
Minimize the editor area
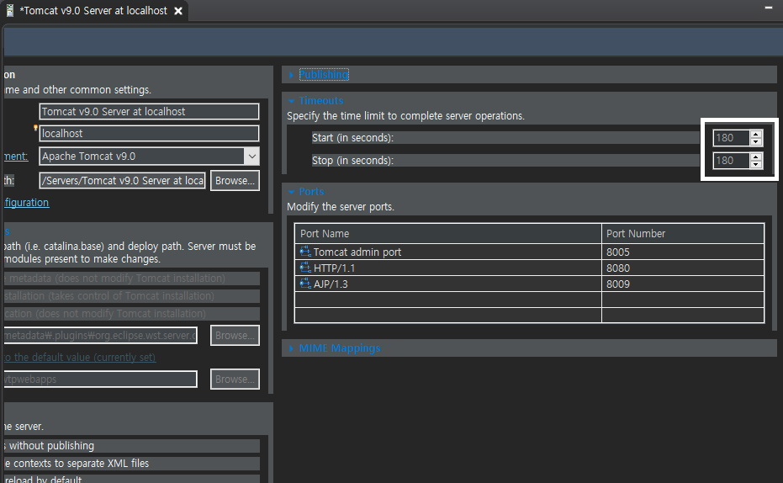point(769,8)
